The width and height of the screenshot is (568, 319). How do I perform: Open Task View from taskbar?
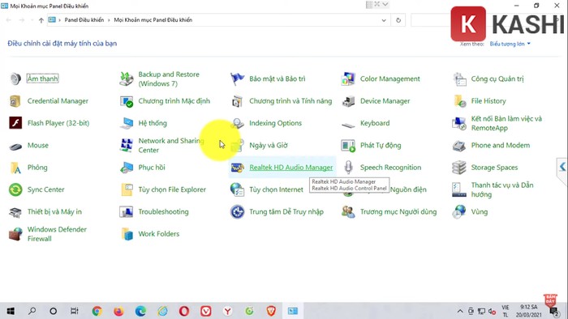[x=75, y=311]
